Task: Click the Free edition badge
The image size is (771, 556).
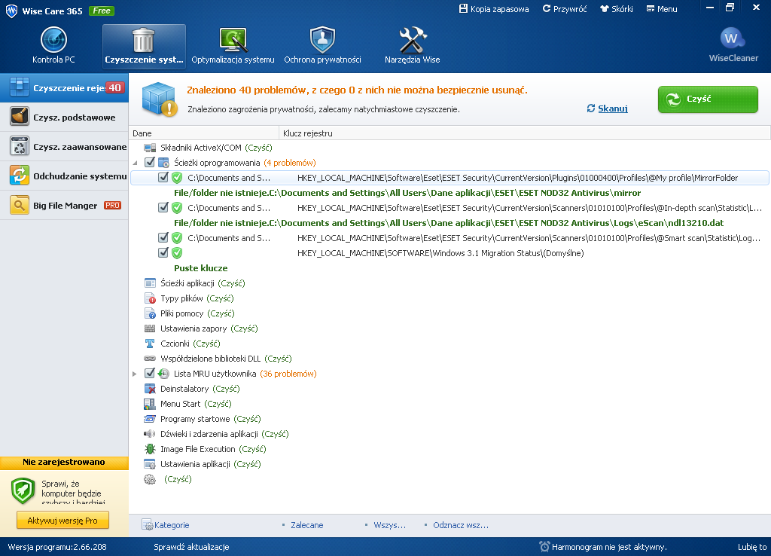Action: (x=102, y=11)
